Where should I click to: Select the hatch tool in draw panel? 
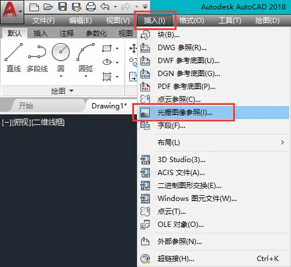107,77
